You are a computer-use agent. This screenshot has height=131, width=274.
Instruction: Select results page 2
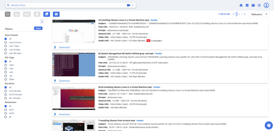(x=239, y=14)
